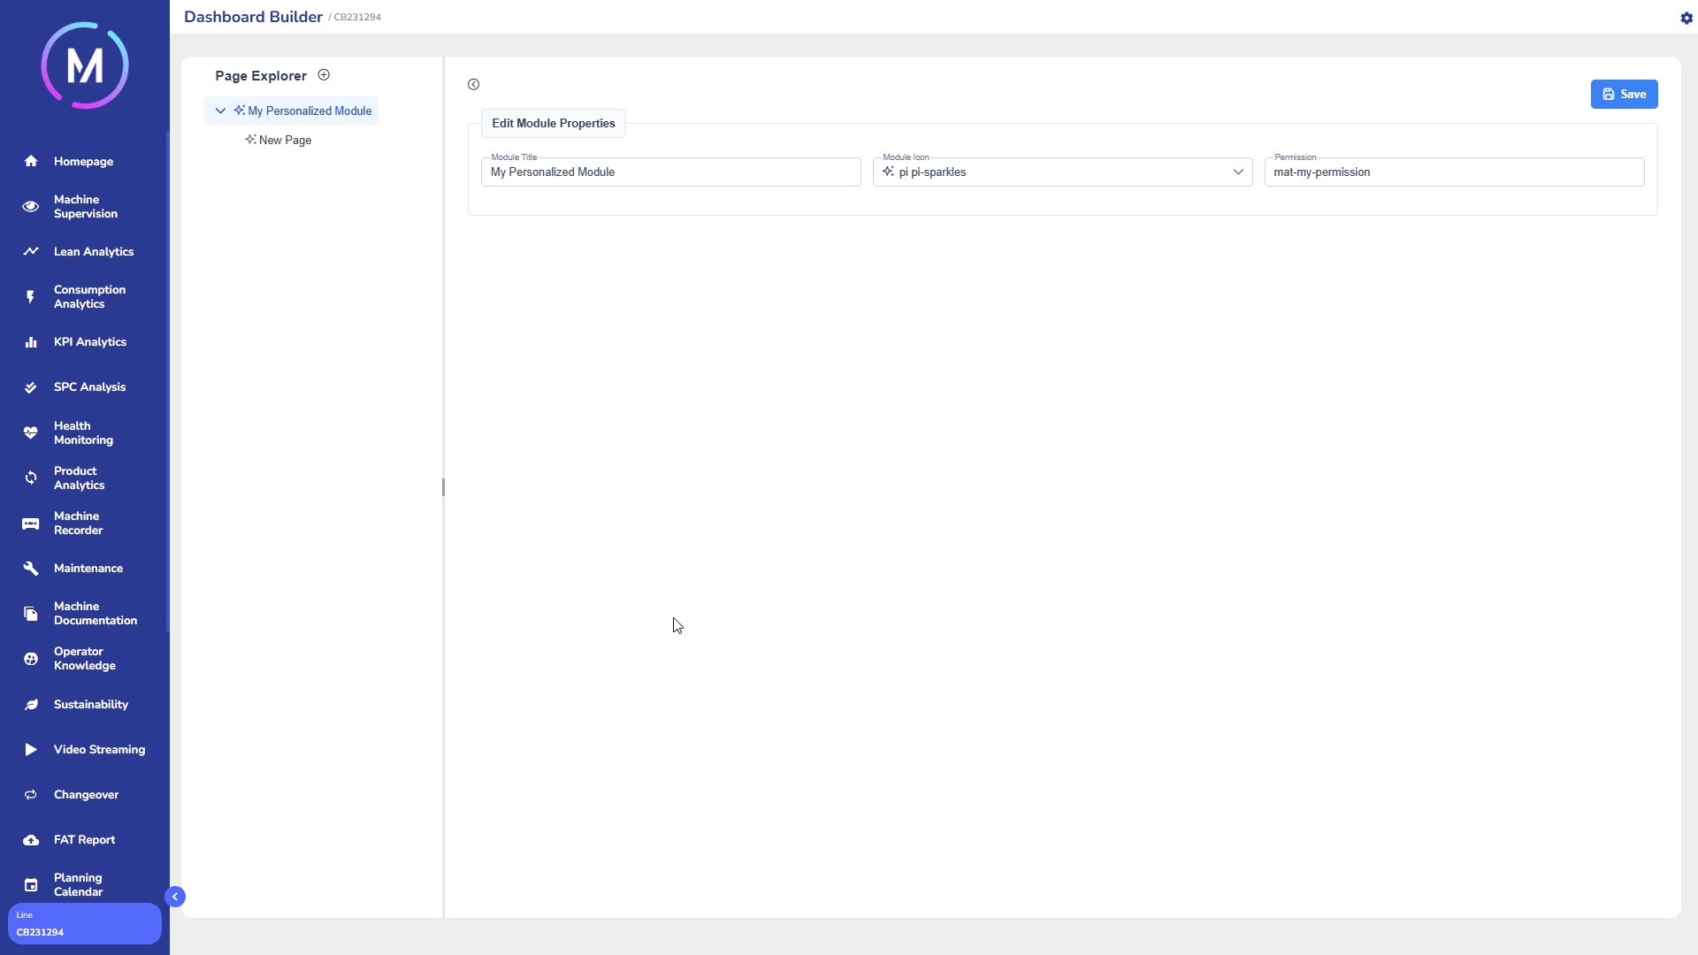Collapse My Personalized Module tree chevron
This screenshot has width=1698, height=955.
[x=220, y=111]
